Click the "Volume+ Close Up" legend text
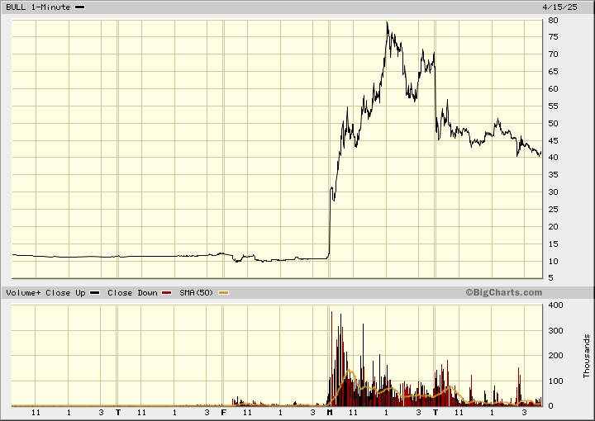 [x=46, y=292]
